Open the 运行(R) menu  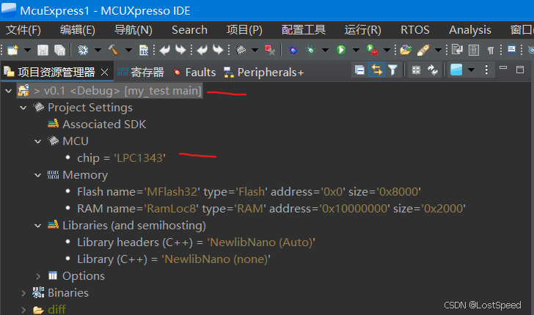coord(362,30)
